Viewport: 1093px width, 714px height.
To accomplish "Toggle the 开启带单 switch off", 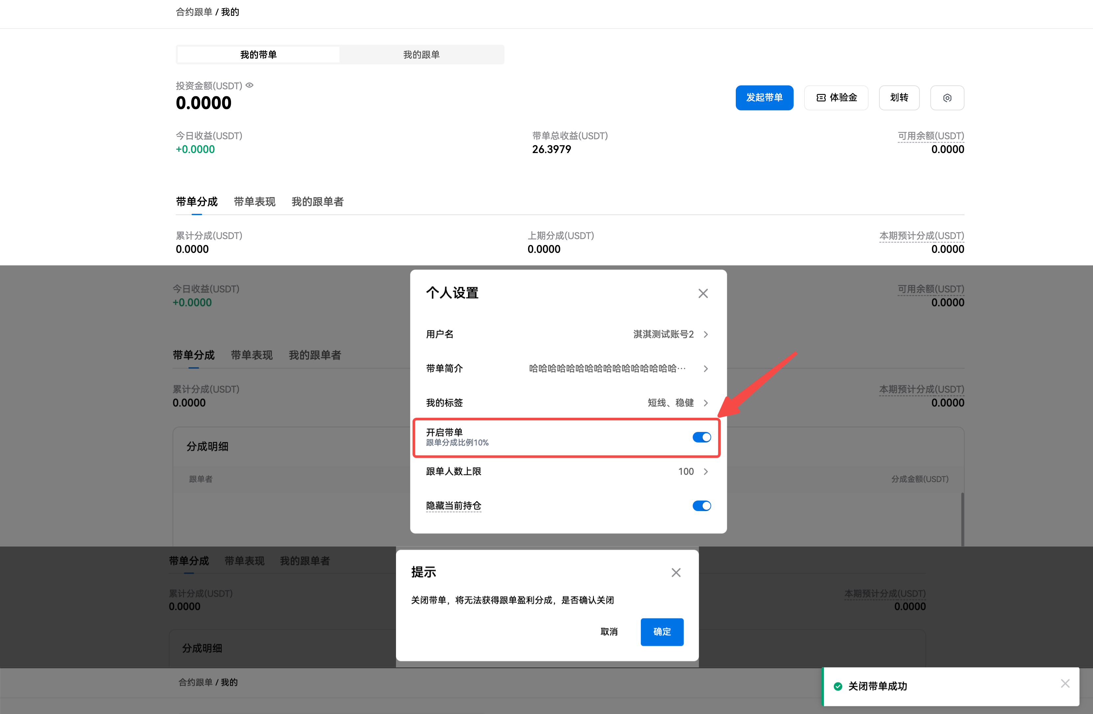I will 701,437.
